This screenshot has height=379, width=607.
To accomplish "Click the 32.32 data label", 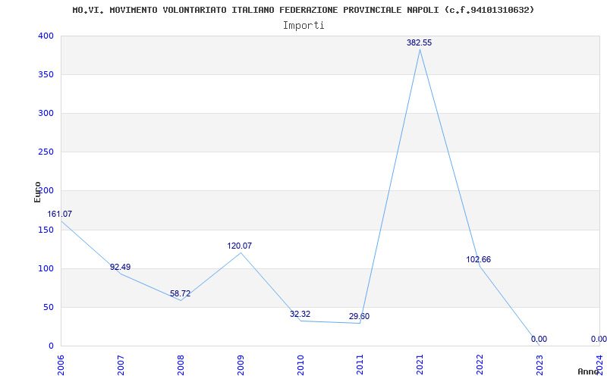I will click(x=300, y=314).
